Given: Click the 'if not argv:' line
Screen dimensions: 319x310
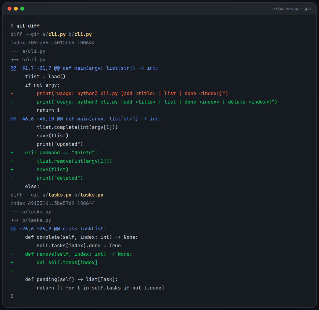Looking at the screenshot, I should point(42,85).
